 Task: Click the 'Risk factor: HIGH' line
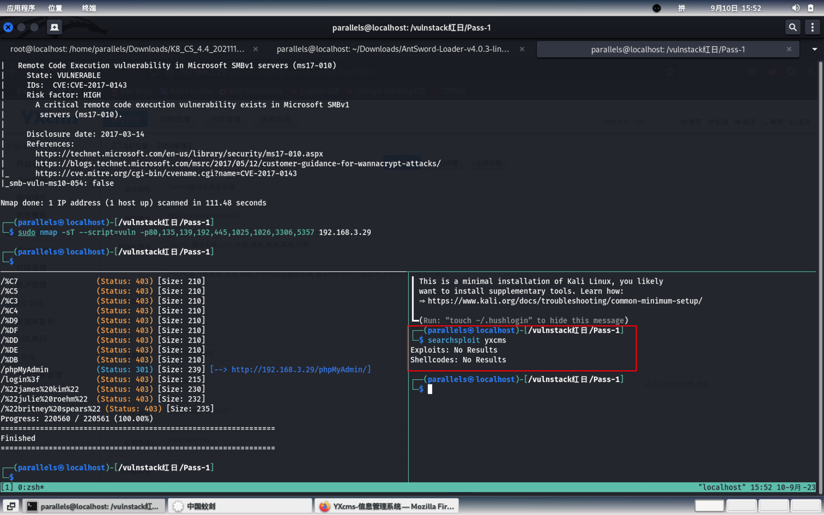click(64, 95)
